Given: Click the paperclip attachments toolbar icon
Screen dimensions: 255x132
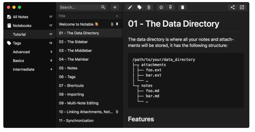Looking at the screenshot, I should click(149, 7).
